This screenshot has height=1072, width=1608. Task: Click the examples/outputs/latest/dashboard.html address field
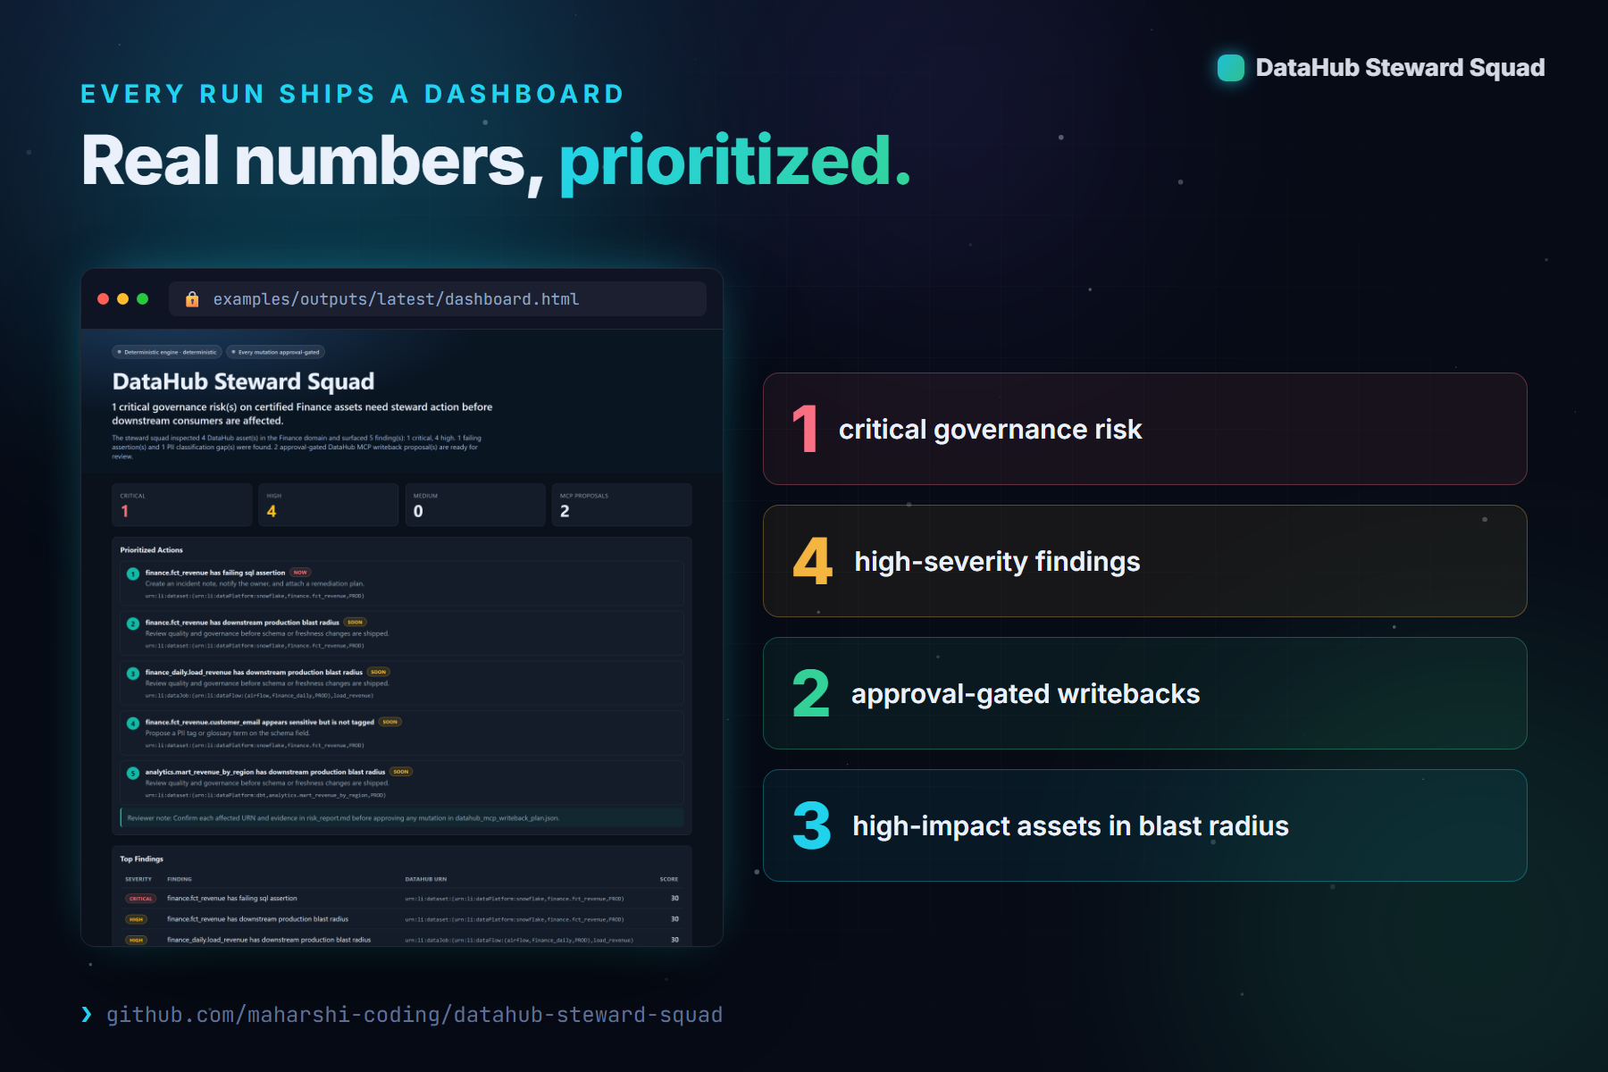(x=438, y=299)
